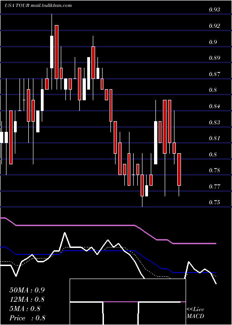Screen dimensions: 232x325
Task: Click the 50MA : 0.9 readout
Action: tap(27, 290)
